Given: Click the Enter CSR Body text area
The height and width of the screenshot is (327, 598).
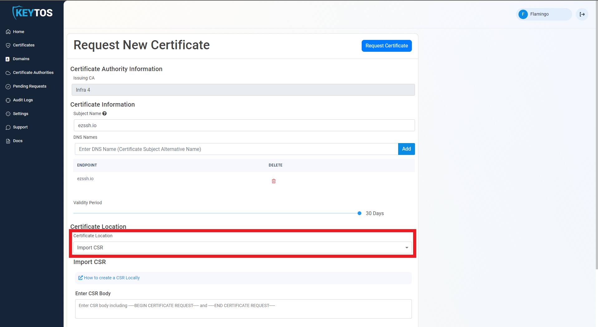Looking at the screenshot, I should click(x=243, y=309).
